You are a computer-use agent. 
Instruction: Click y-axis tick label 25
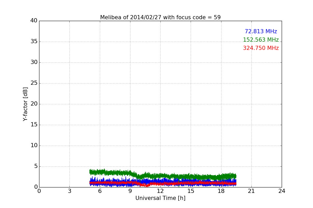tap(34, 83)
